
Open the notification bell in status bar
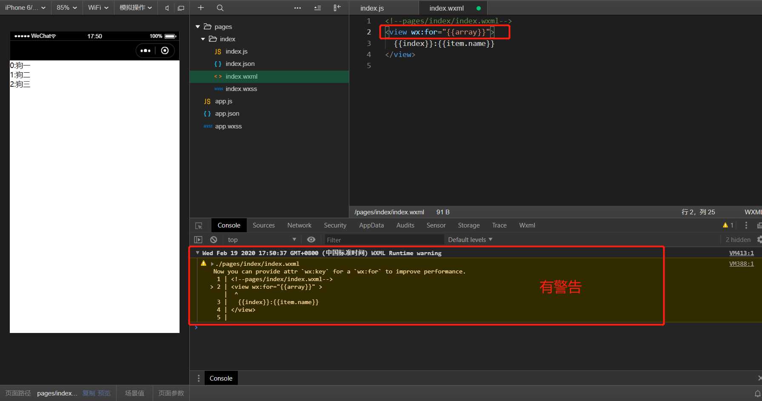(757, 394)
